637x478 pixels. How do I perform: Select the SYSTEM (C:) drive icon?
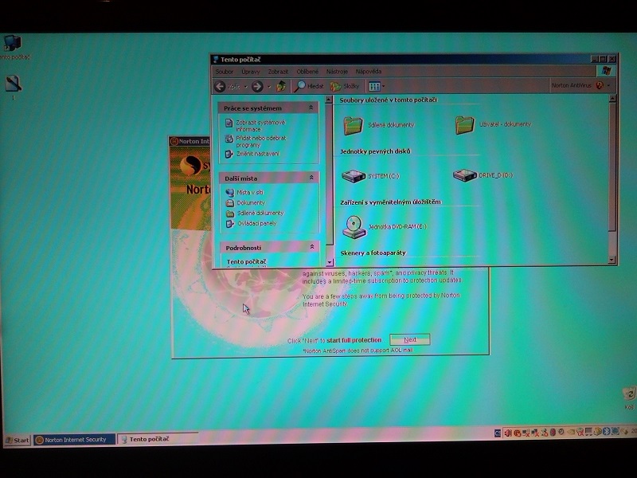[x=354, y=176]
